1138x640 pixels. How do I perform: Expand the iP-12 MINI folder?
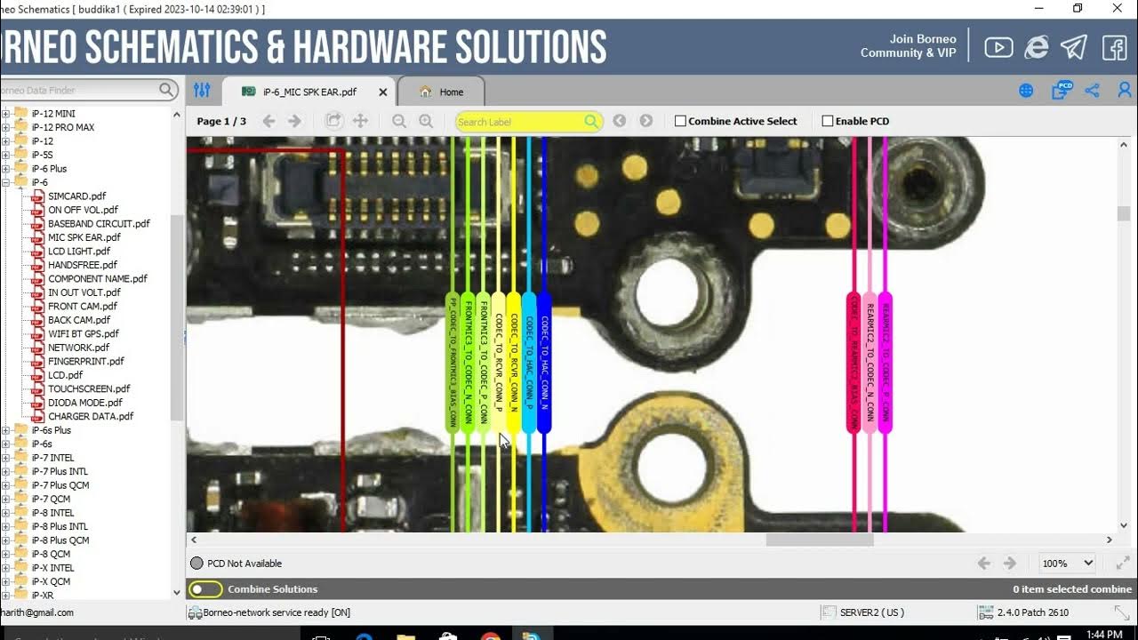click(5, 114)
